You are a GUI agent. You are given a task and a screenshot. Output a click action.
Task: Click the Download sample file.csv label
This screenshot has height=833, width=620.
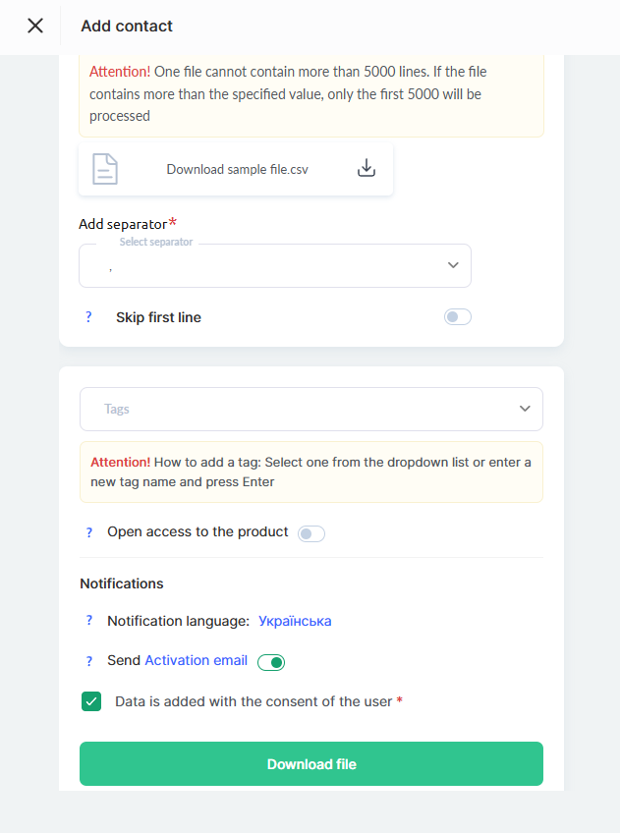[237, 169]
